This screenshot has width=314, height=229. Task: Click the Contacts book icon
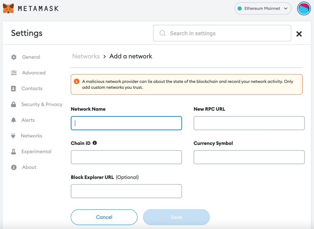tap(13, 88)
